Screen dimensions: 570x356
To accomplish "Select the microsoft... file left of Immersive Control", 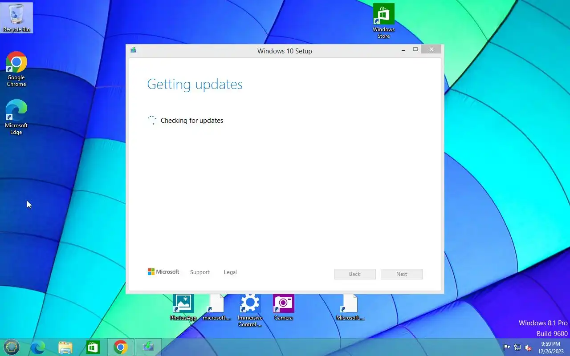I will pos(216,307).
